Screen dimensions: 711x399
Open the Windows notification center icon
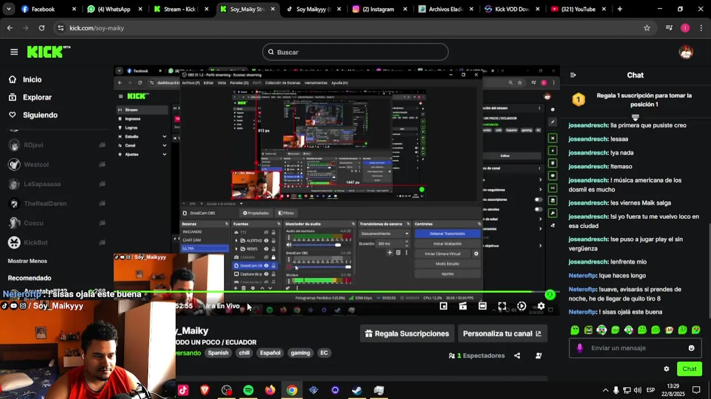[697, 390]
